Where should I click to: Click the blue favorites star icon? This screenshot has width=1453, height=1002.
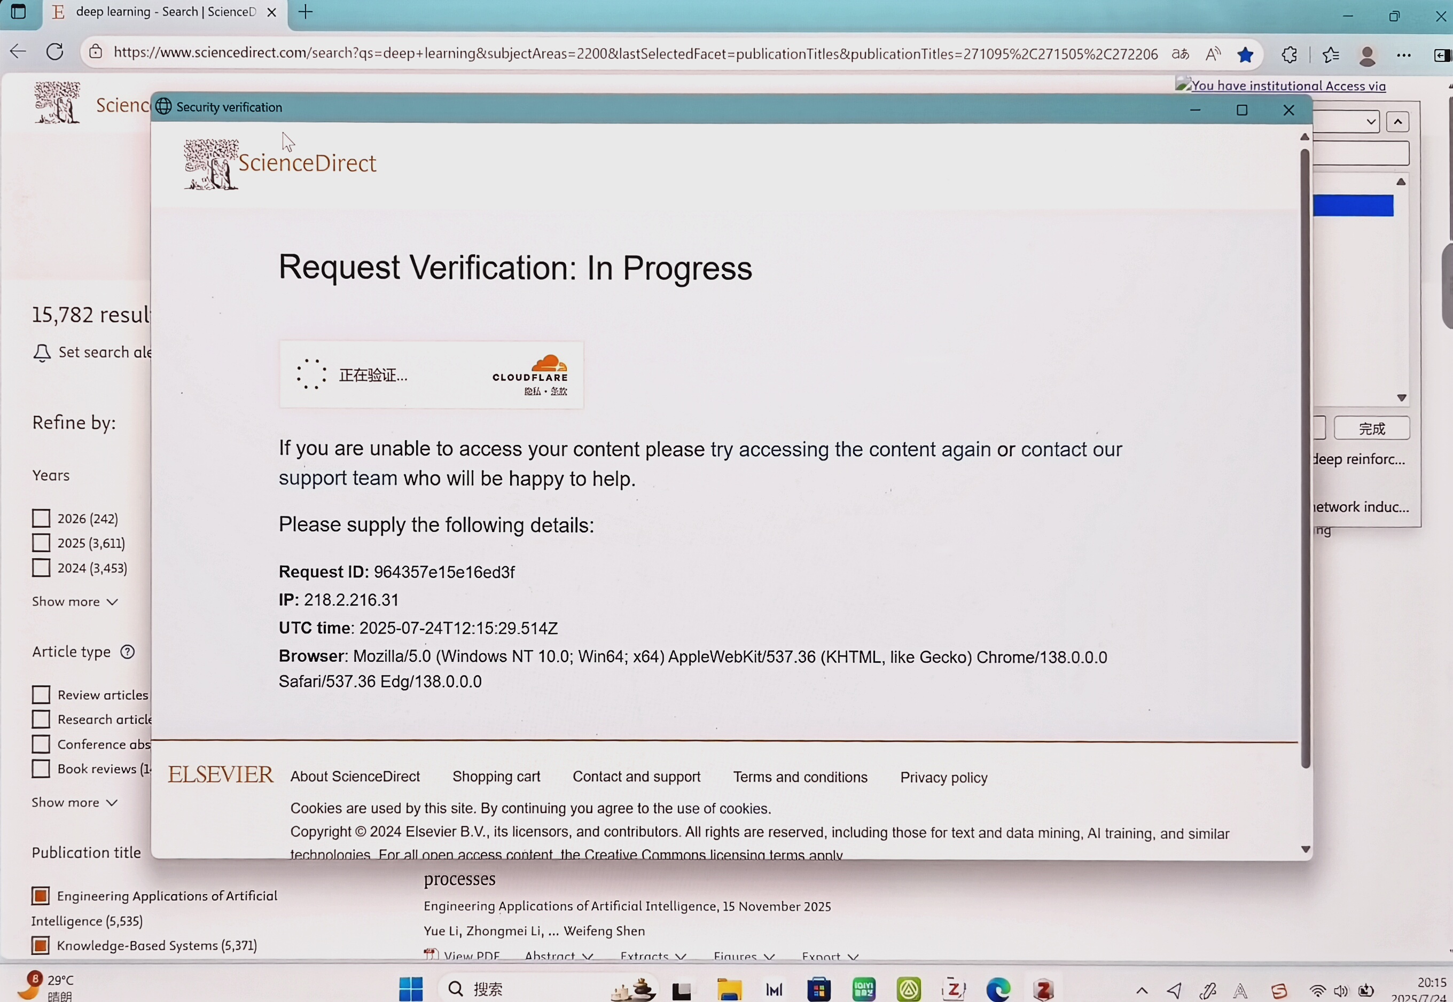tap(1245, 54)
